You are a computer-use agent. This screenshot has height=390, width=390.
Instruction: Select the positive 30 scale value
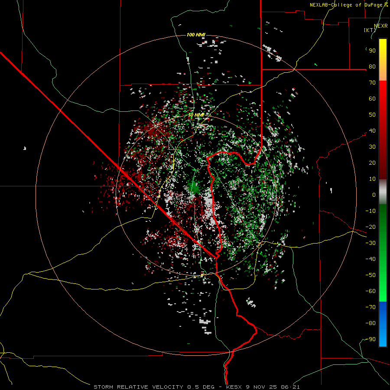point(372,147)
